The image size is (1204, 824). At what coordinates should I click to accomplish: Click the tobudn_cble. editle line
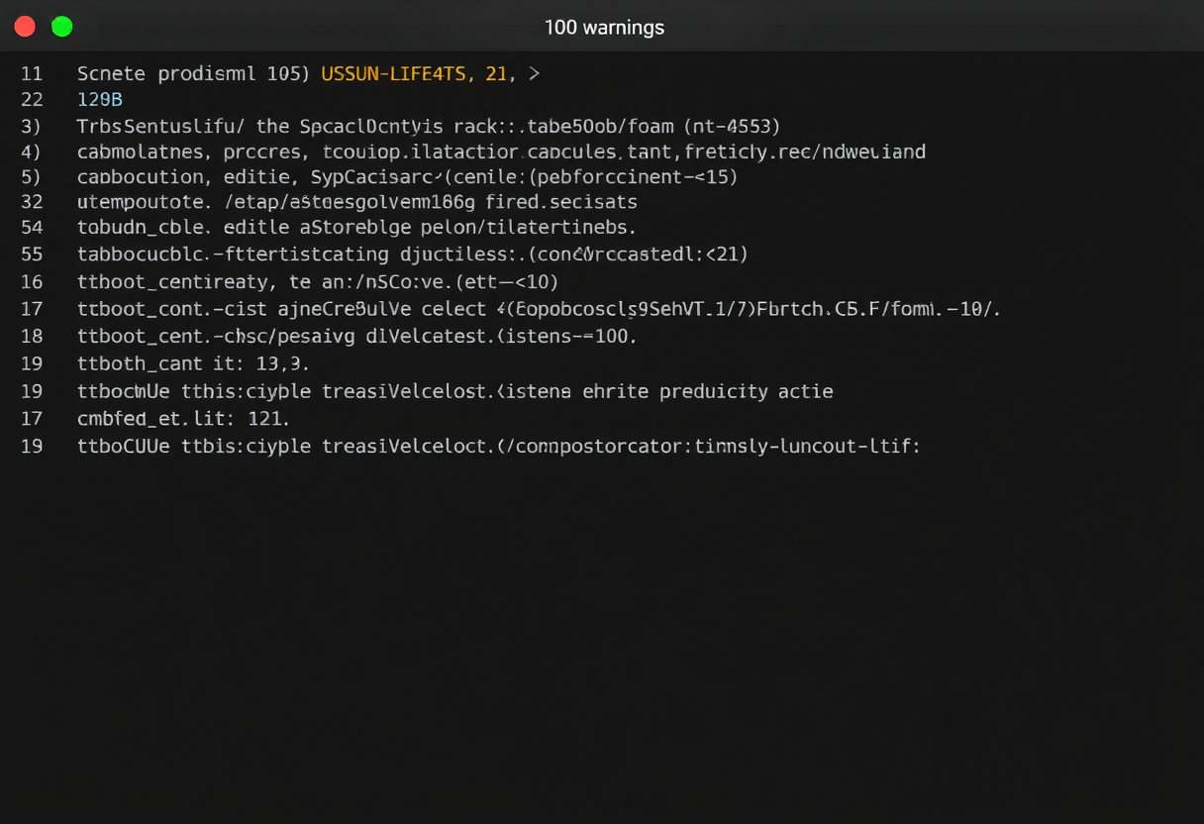coord(357,228)
